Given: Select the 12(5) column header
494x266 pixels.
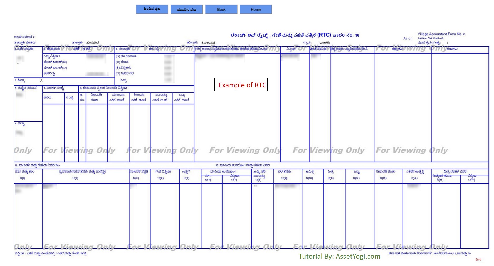Looking at the screenshot, I should (x=186, y=178).
